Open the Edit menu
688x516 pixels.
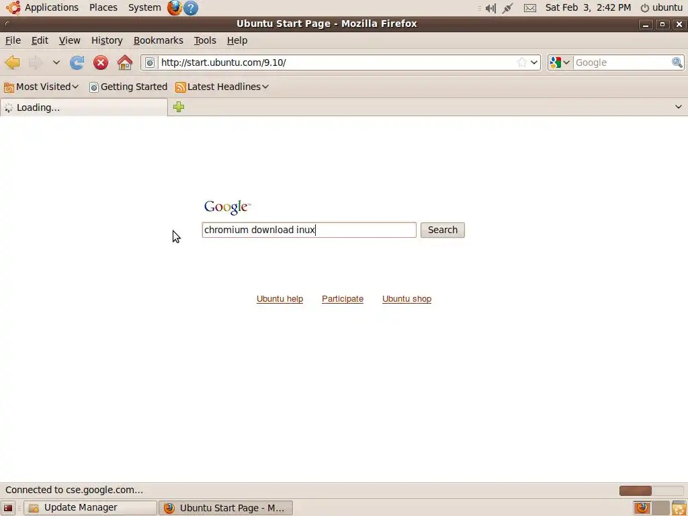(40, 40)
